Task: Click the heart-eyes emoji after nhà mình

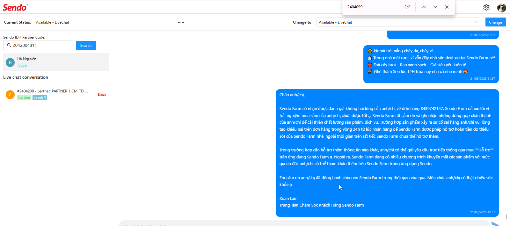Action: (465, 72)
